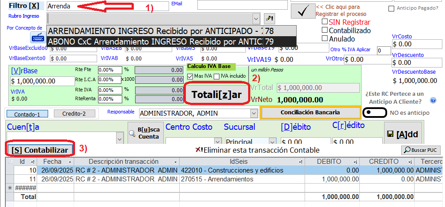Click Eliminar esta transacción Contable

tap(257, 150)
